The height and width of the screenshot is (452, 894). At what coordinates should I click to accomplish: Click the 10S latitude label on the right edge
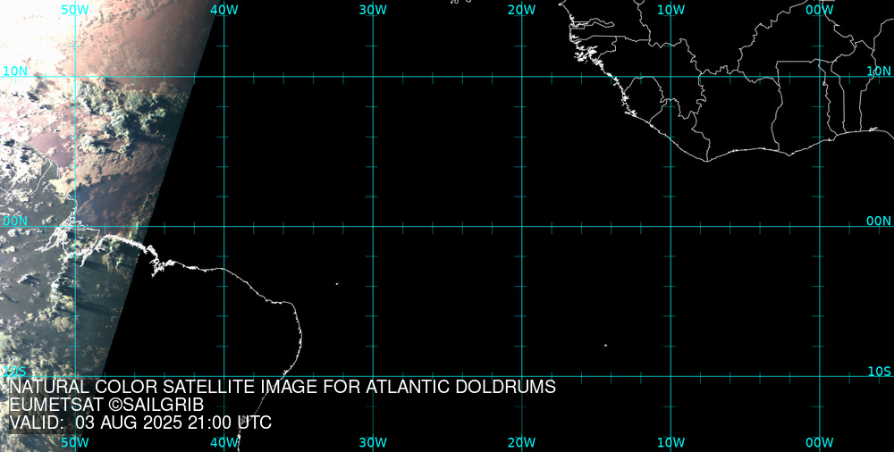coord(879,372)
